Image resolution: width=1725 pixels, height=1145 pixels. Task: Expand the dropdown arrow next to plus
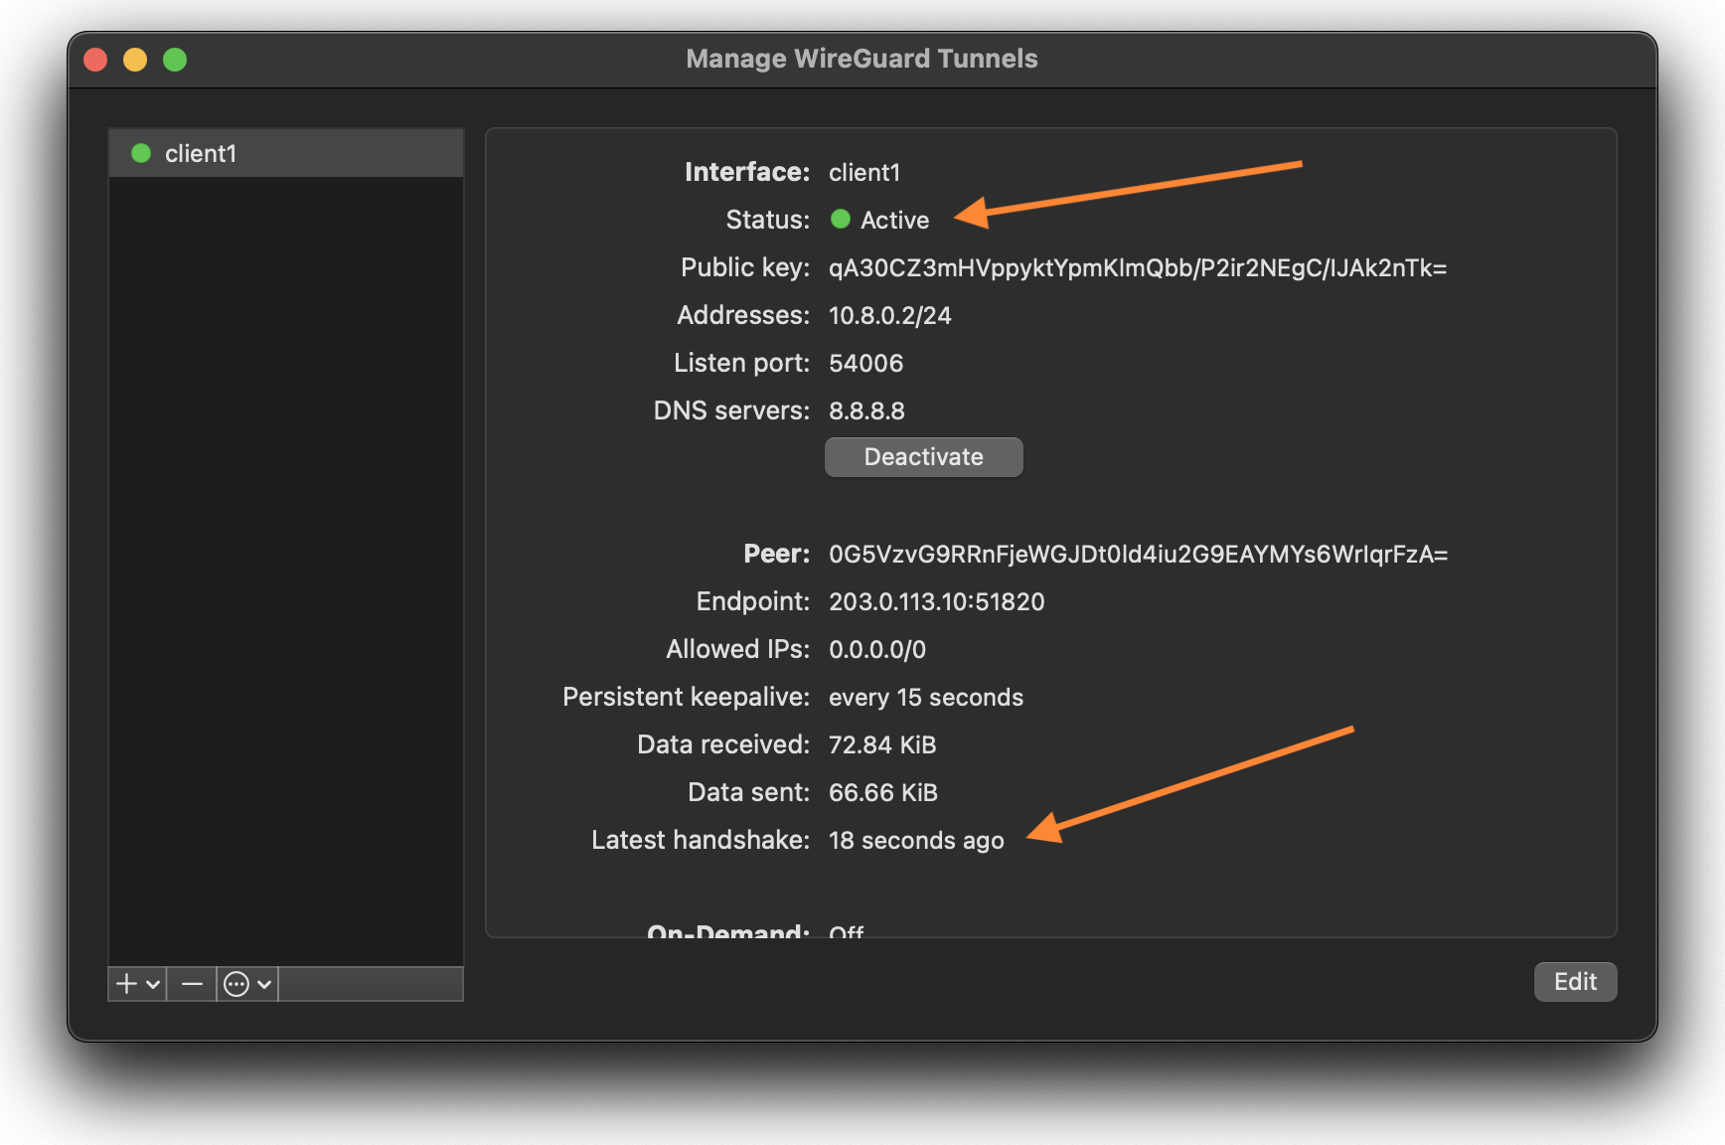[x=153, y=984]
